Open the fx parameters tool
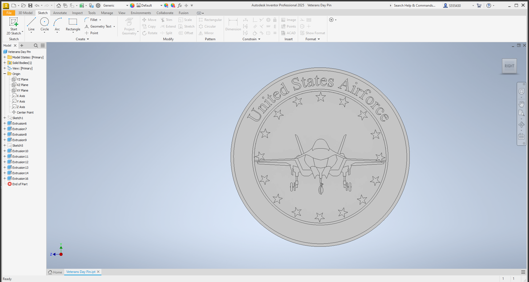The height and width of the screenshot is (282, 529). point(180,6)
